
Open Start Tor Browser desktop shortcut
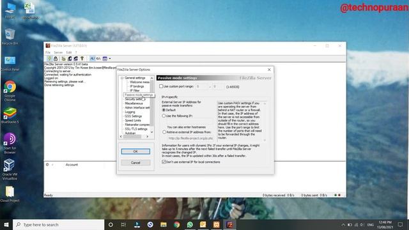pos(10,143)
